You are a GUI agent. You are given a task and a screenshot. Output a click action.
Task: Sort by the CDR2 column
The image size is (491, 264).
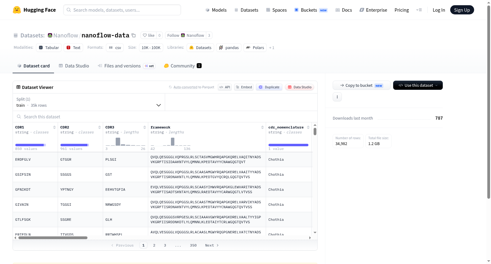click(x=99, y=127)
